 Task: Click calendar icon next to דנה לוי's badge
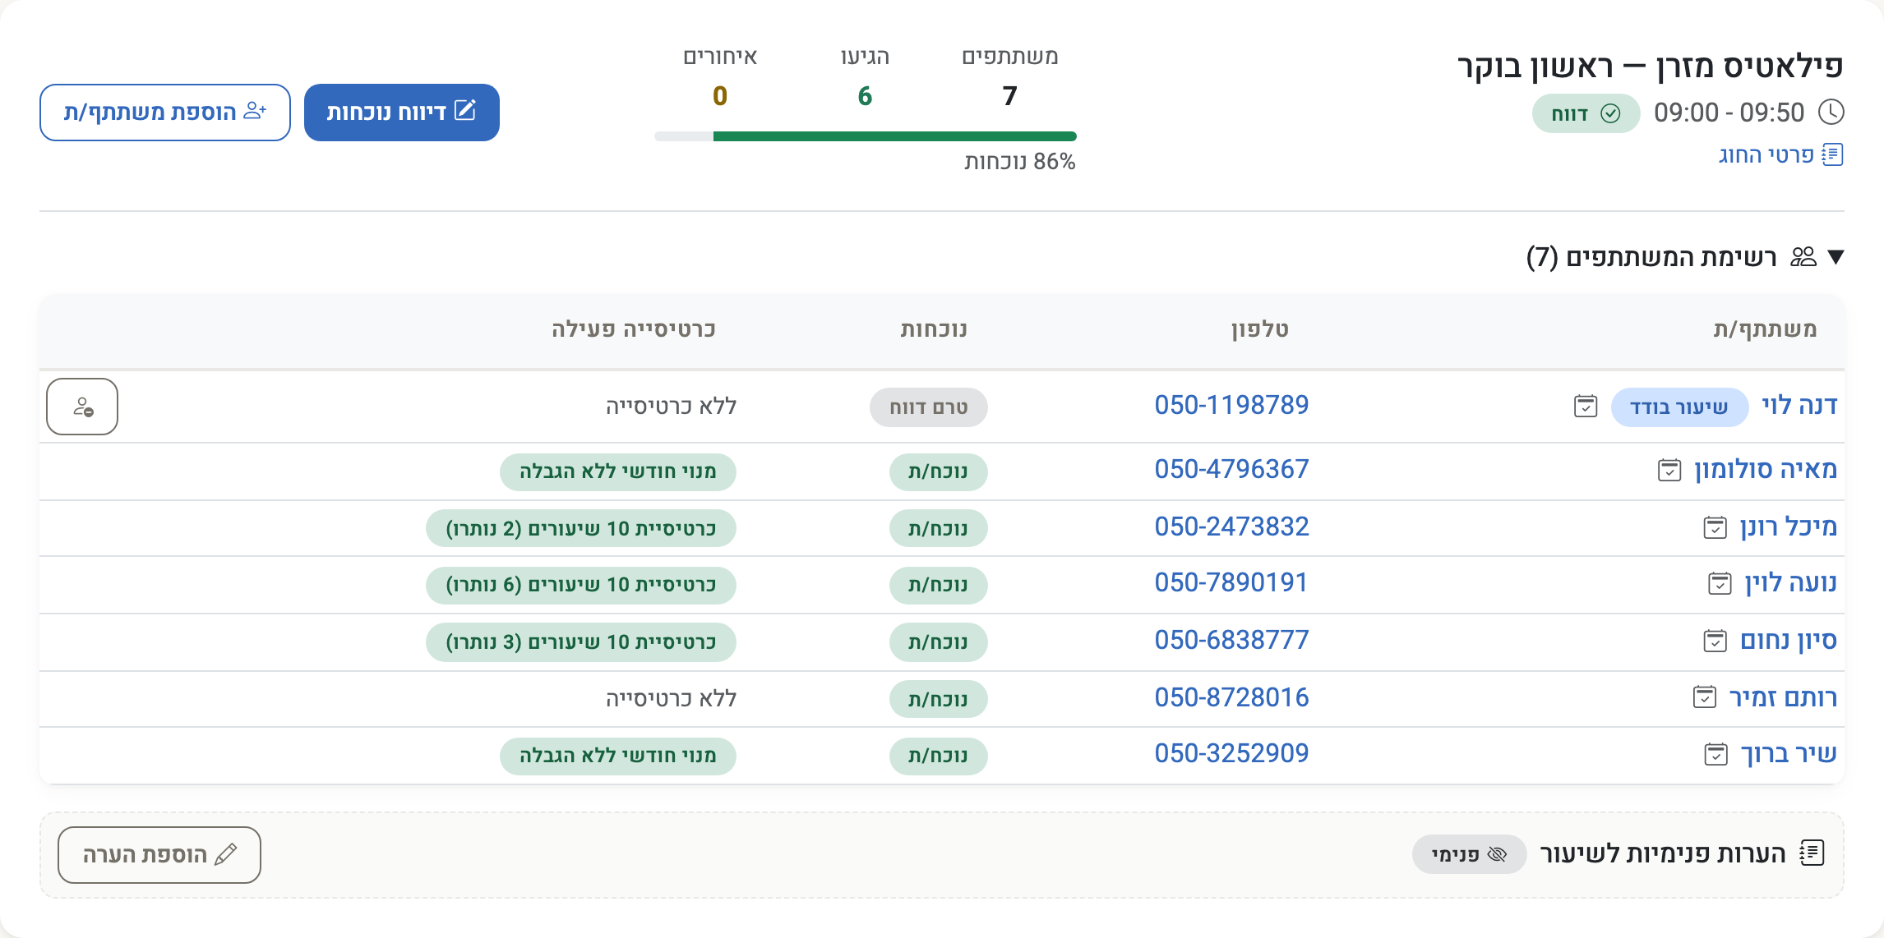click(x=1586, y=406)
